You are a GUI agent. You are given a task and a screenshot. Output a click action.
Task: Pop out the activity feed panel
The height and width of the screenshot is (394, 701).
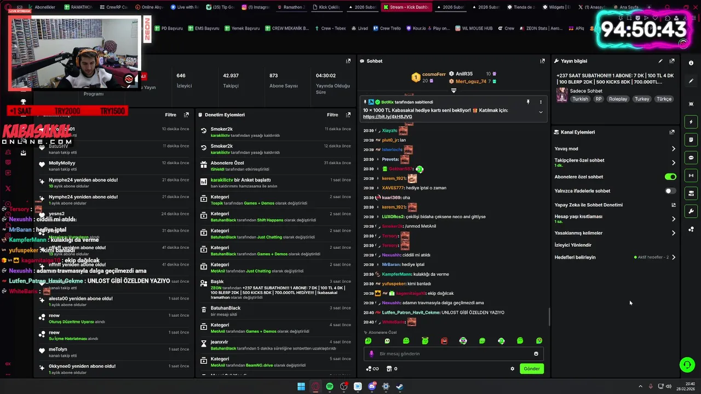tap(186, 115)
